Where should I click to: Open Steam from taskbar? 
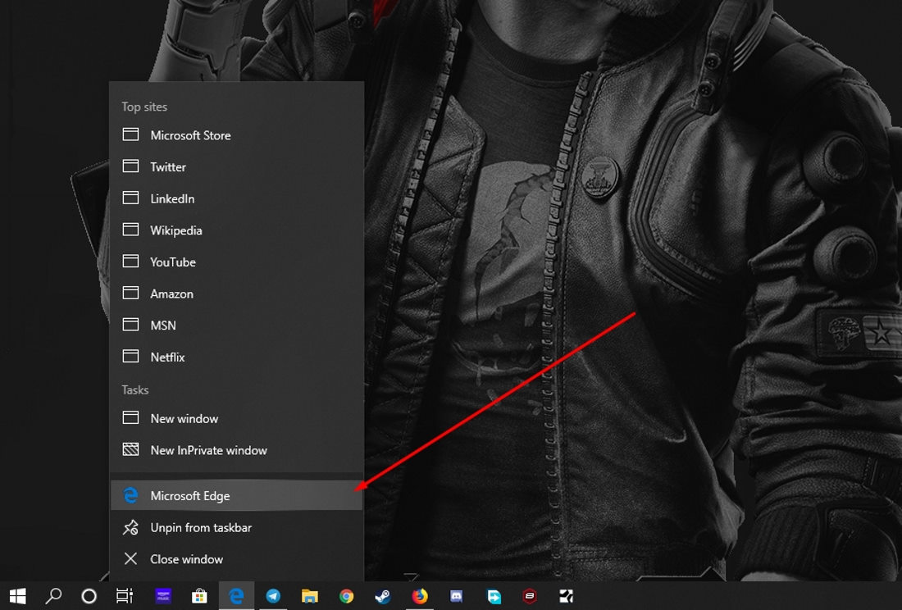pos(383,595)
